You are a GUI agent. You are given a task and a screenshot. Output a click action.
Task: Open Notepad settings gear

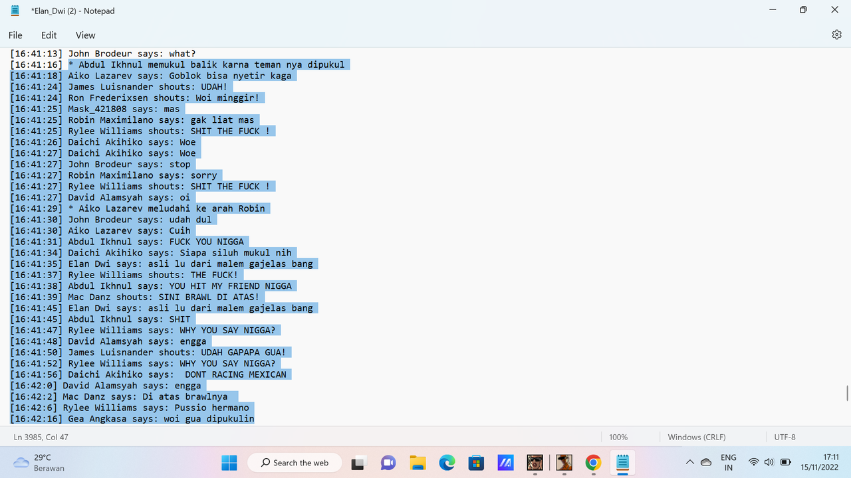pyautogui.click(x=836, y=35)
